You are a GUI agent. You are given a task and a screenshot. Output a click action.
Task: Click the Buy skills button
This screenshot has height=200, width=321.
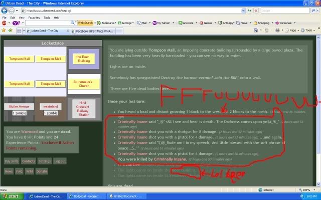pos(11,161)
